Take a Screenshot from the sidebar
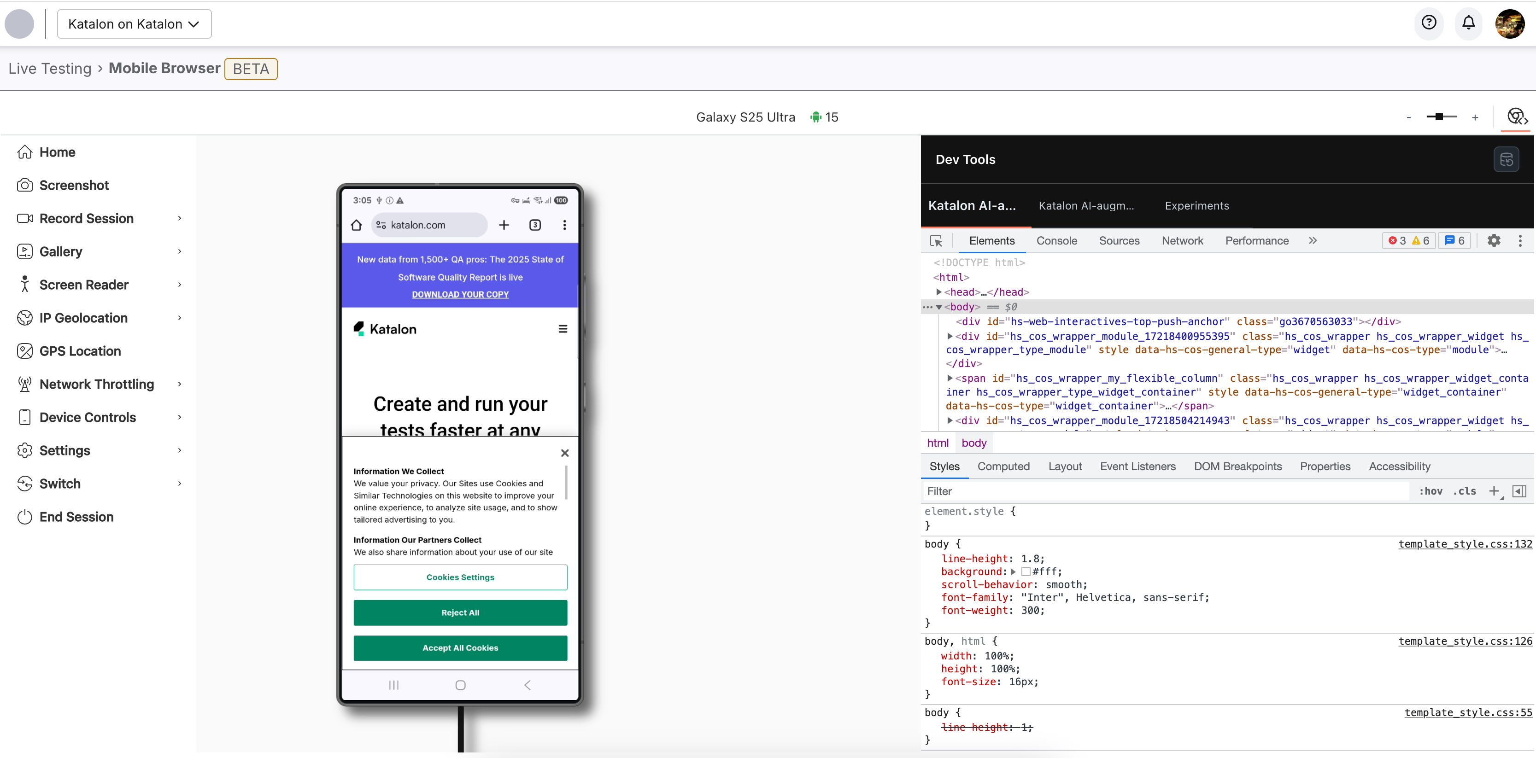Viewport: 1536px width, 758px height. (63, 185)
